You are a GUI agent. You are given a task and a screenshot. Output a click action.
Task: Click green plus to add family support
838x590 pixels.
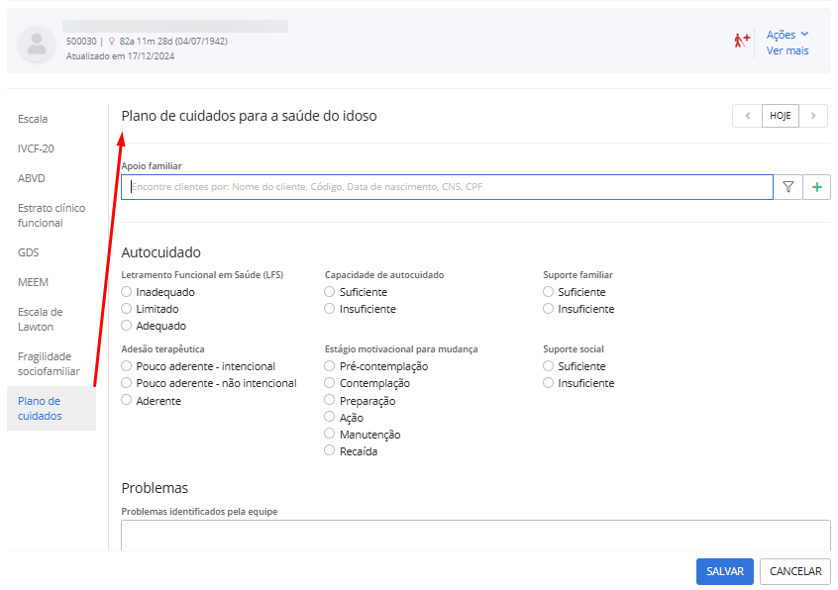click(x=816, y=187)
